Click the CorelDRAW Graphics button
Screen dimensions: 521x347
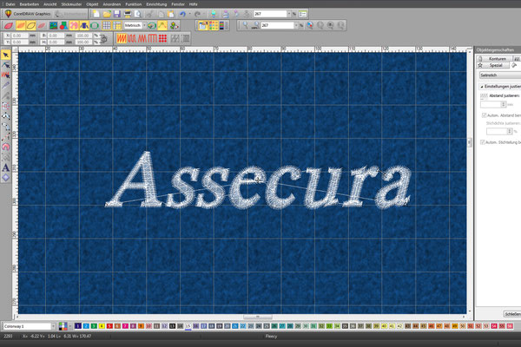click(x=29, y=14)
